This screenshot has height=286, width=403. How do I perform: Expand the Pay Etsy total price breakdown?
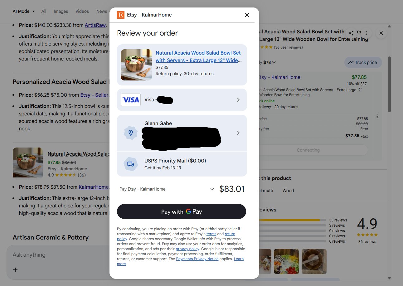(212, 189)
